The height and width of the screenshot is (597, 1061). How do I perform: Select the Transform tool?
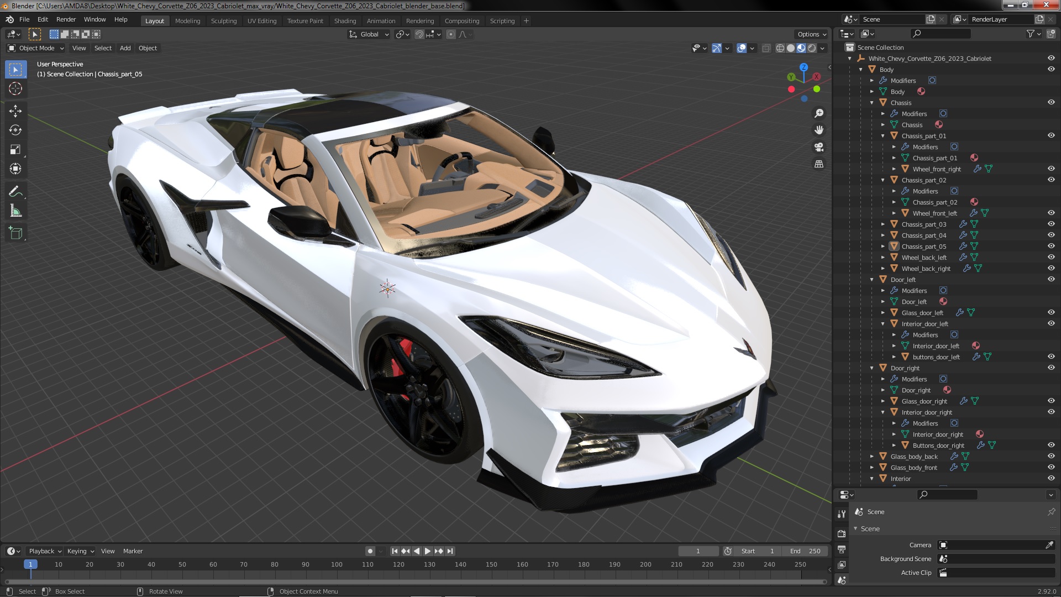click(x=15, y=169)
